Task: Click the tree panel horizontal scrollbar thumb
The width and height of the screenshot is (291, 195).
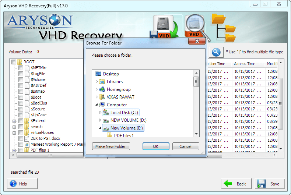Action: 50,155
